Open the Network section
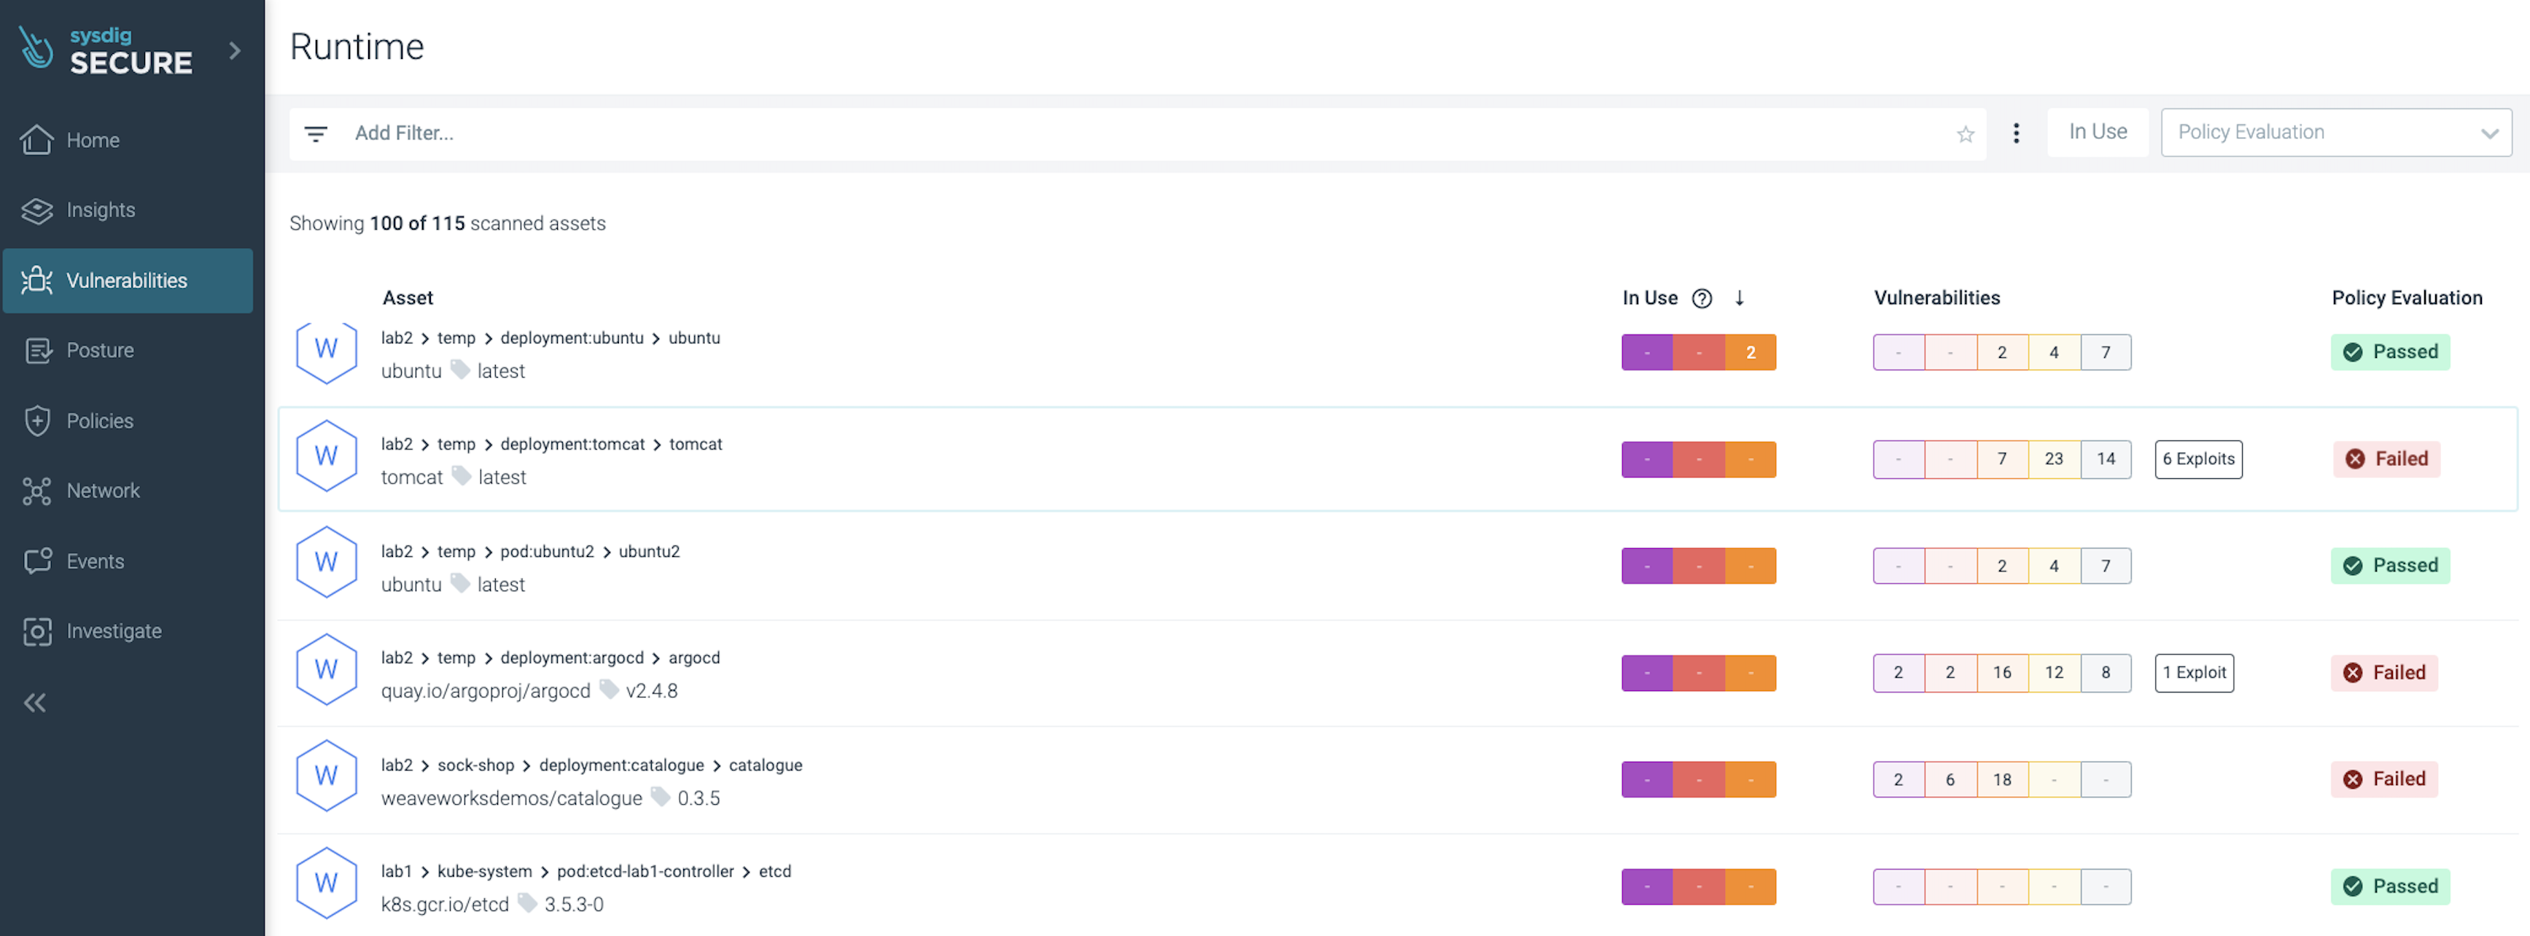Screen dimensions: 2530x936 (x=102, y=491)
